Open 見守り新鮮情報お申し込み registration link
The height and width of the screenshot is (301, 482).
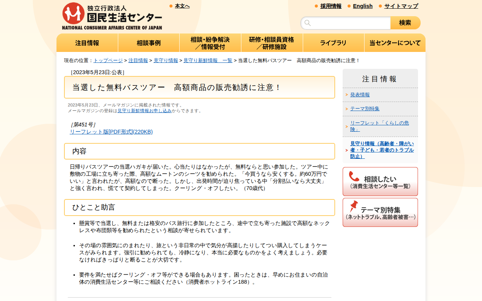tap(145, 111)
